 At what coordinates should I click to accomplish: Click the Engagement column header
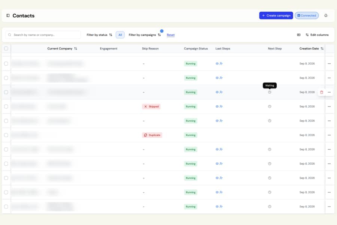click(x=109, y=49)
